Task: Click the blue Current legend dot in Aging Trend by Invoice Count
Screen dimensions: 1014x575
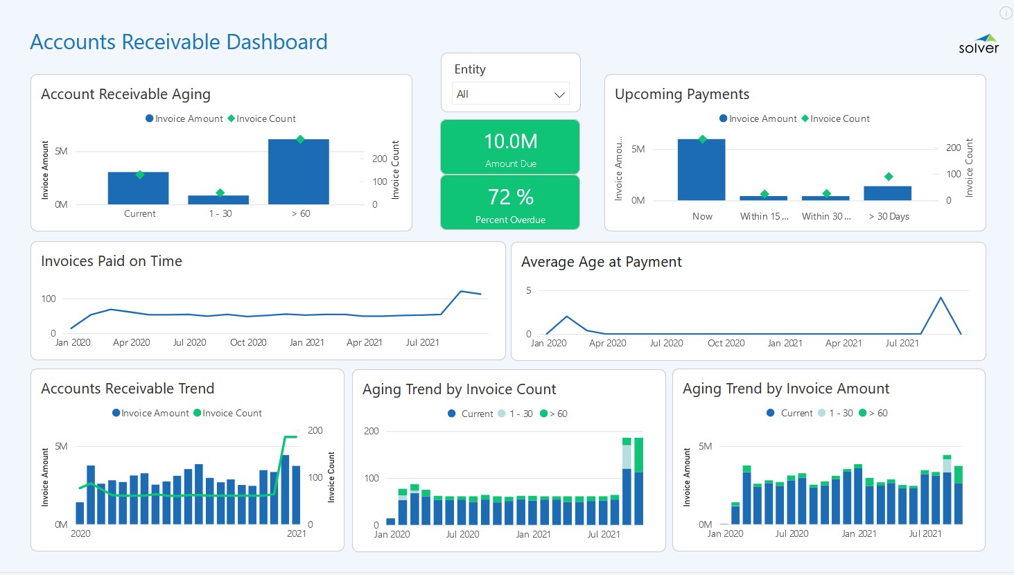Action: pyautogui.click(x=452, y=414)
